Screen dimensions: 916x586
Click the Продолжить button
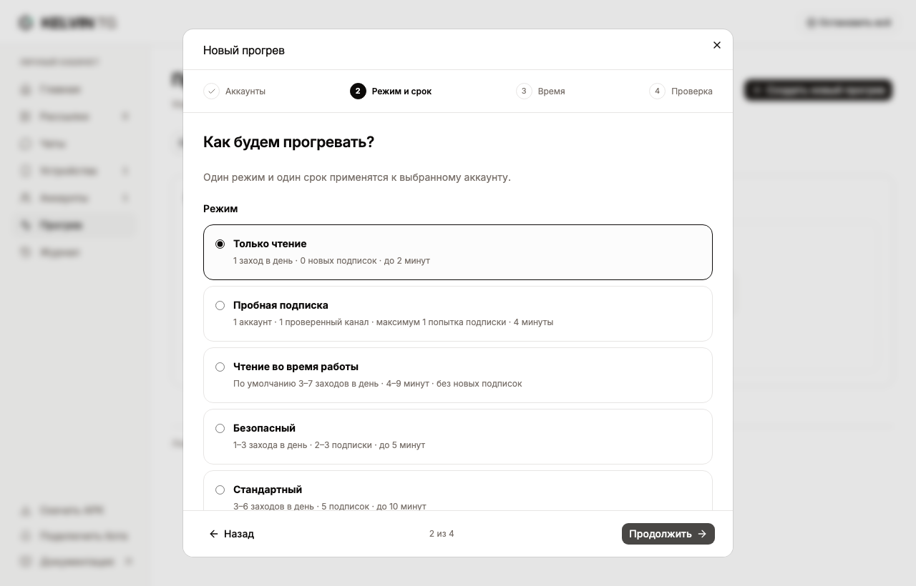668,534
